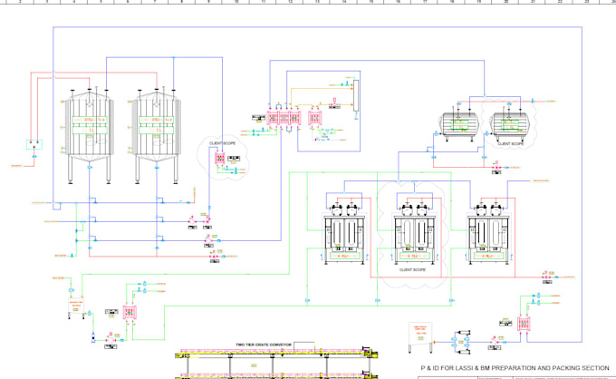
Task: Click the pump below lower-left heat exchanger
Action: click(111, 339)
